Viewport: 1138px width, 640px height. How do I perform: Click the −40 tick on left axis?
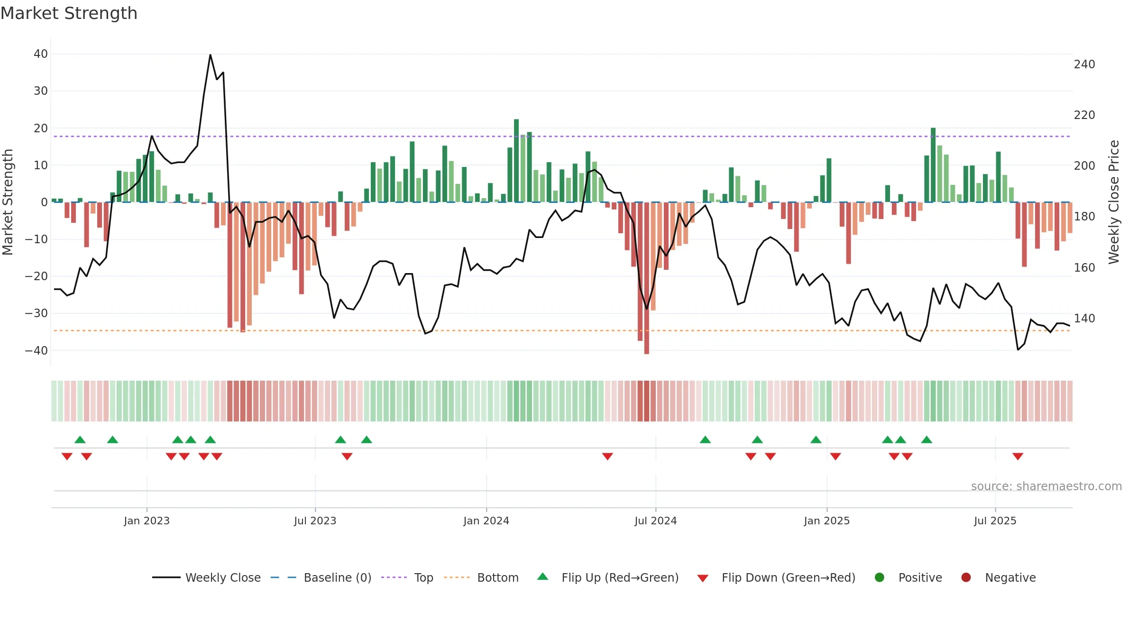37,351
